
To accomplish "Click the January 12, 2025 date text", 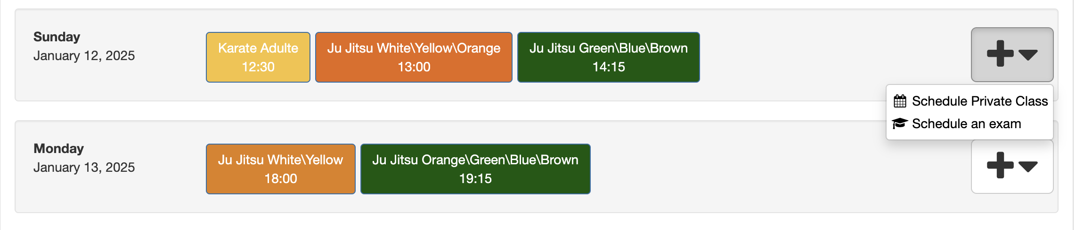I will [84, 56].
